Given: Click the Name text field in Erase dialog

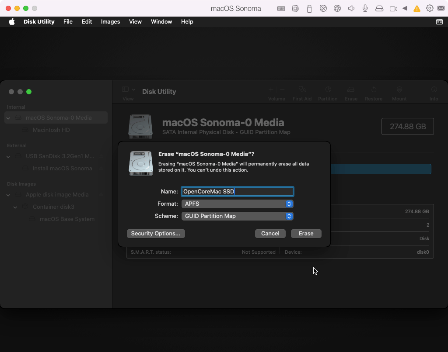Looking at the screenshot, I should (237, 191).
